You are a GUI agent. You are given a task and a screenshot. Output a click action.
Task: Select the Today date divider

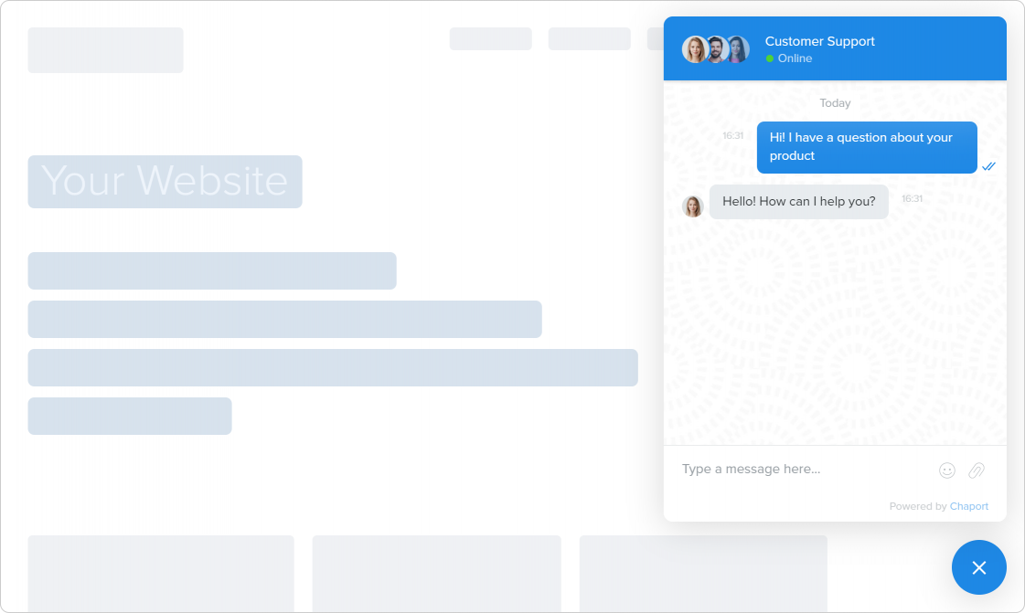tap(834, 102)
